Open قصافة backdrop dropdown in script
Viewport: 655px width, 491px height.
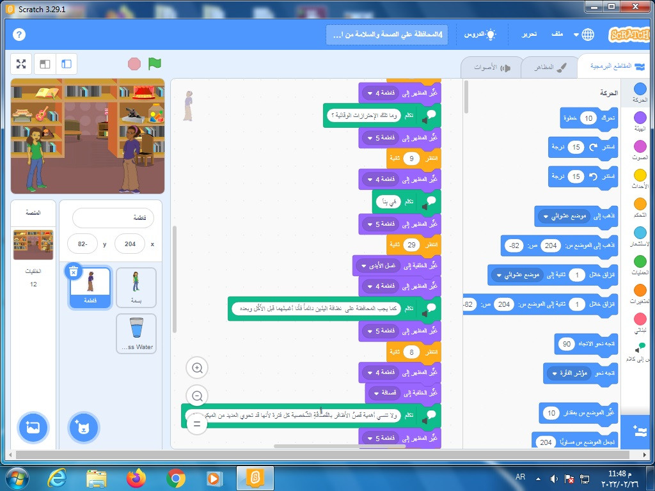(x=384, y=393)
